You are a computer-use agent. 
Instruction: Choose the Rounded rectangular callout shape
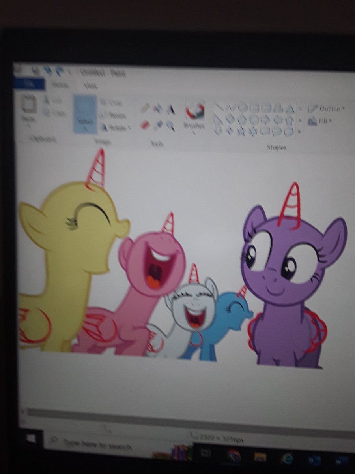[265, 131]
